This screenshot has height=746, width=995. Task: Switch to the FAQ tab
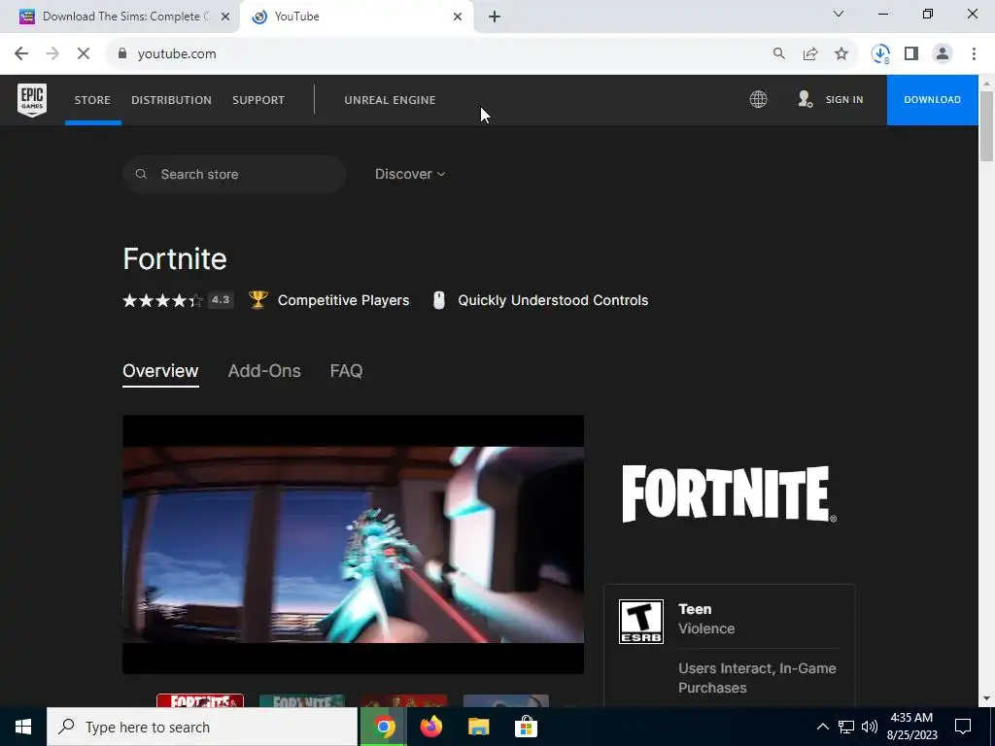pos(346,371)
